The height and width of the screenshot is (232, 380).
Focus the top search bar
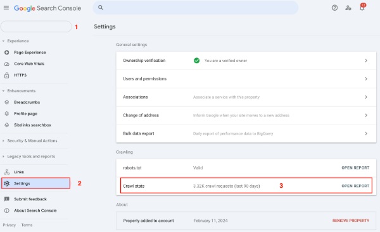195,8
